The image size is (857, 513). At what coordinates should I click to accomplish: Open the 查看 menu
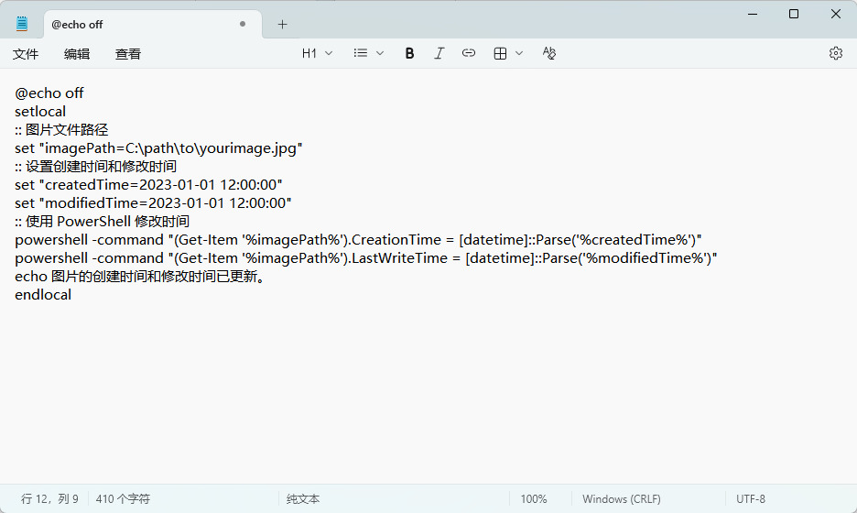point(128,54)
